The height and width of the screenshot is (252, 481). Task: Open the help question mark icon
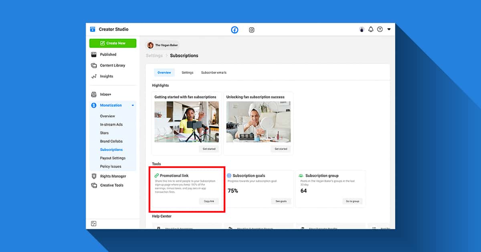coord(380,29)
